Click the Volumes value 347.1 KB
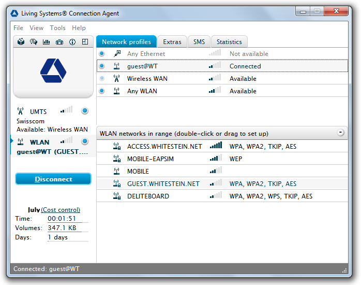 [62, 228]
